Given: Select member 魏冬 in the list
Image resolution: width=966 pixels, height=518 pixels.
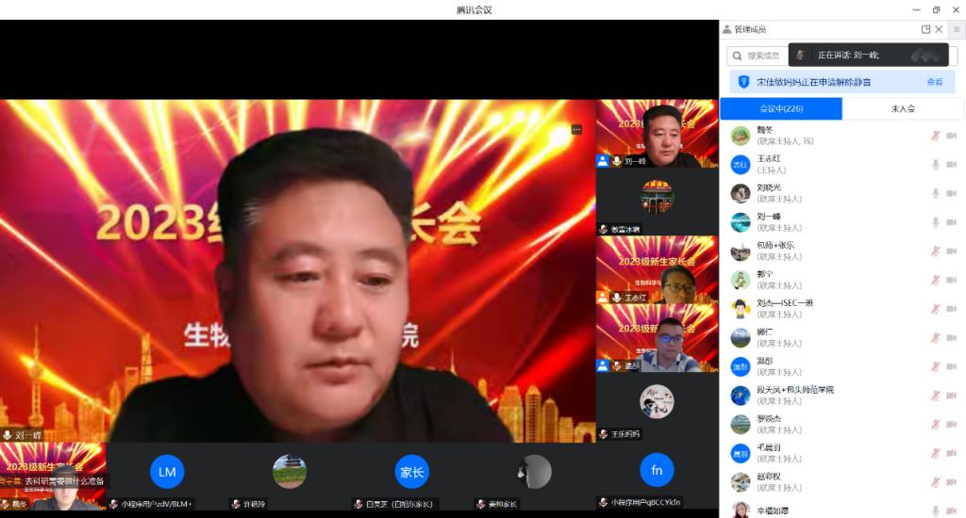Looking at the screenshot, I should pos(842,136).
